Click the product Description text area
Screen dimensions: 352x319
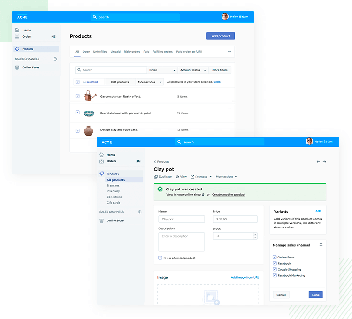(x=181, y=242)
